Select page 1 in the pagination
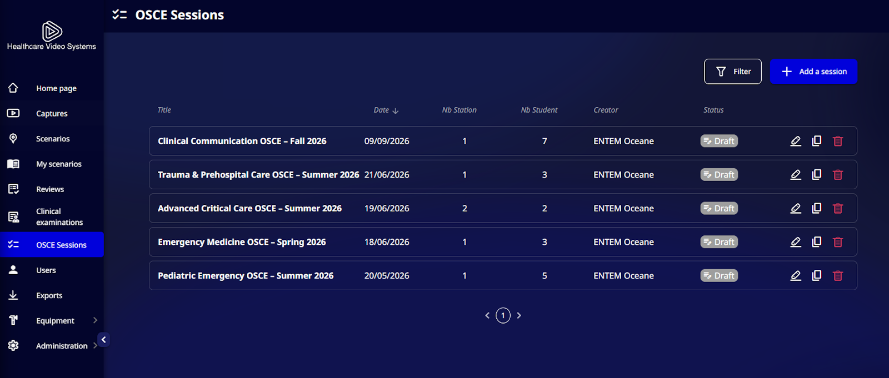Image resolution: width=889 pixels, height=378 pixels. coord(503,315)
